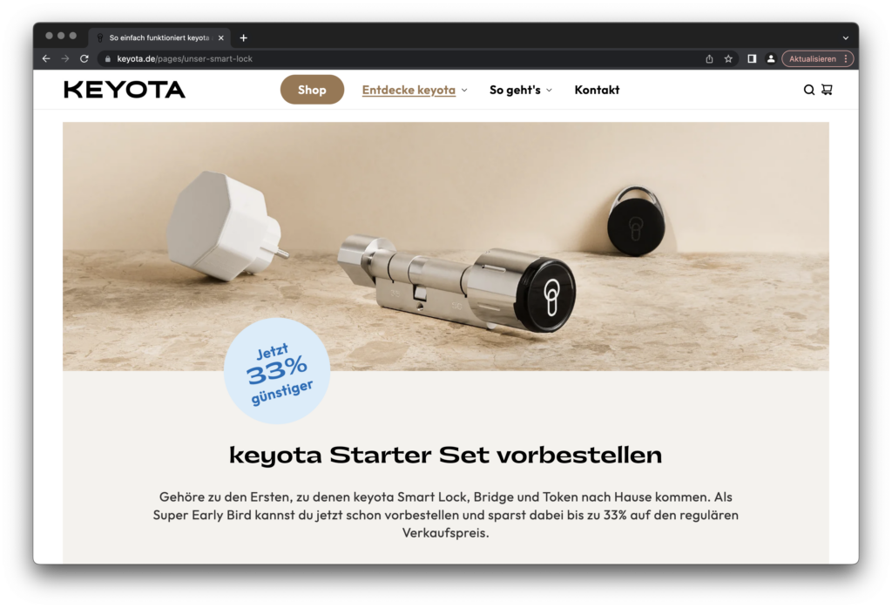
Task: Open the site search magnifier icon
Action: click(808, 90)
